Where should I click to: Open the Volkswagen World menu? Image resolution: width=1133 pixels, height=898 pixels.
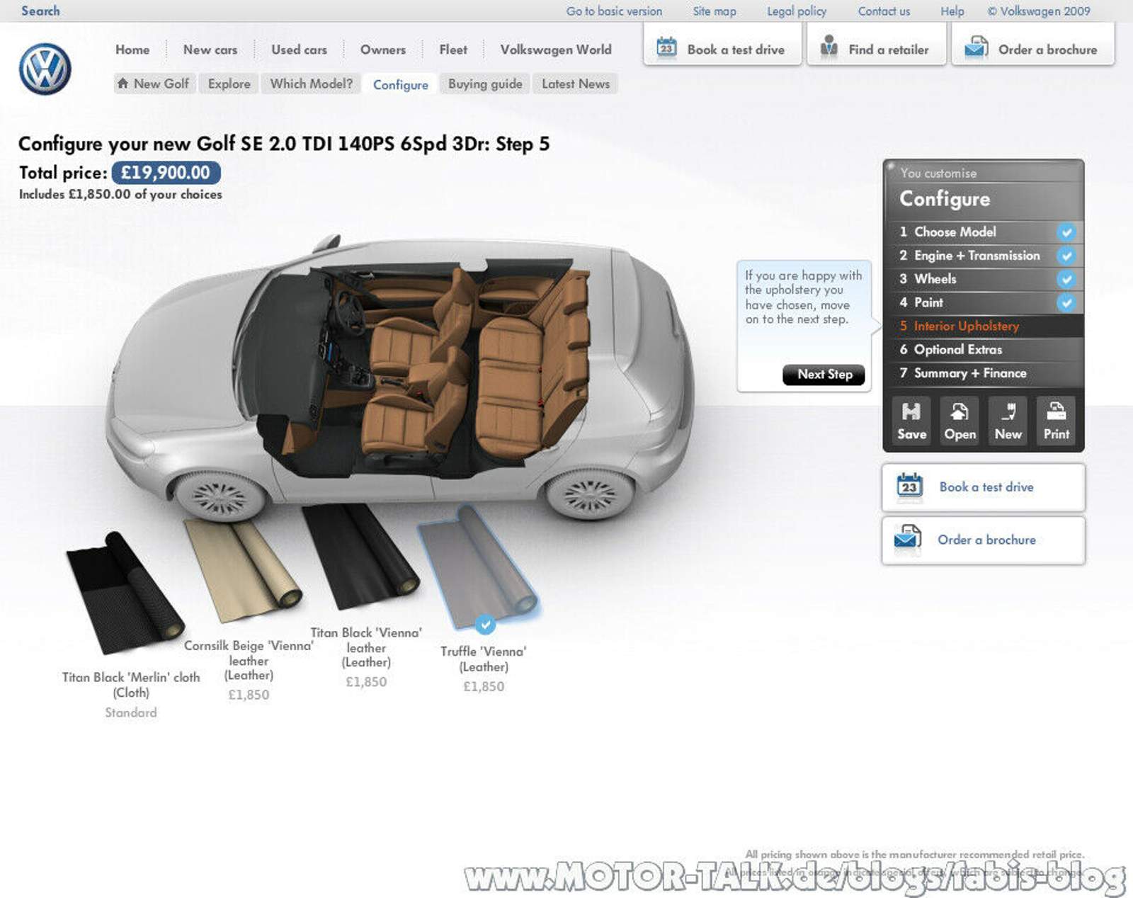click(x=556, y=50)
